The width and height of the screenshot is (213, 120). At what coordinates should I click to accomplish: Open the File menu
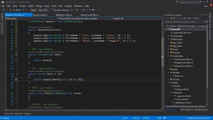(x=3, y=6)
